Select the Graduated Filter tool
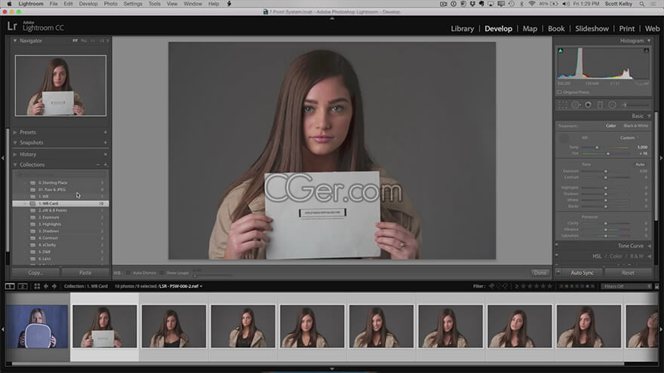Image resolution: width=664 pixels, height=373 pixels. 600,105
